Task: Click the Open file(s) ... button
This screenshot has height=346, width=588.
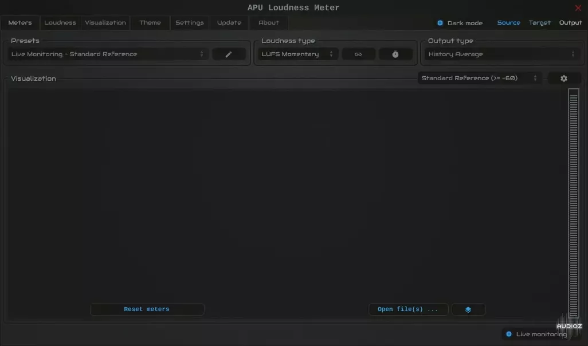Action: (409, 309)
